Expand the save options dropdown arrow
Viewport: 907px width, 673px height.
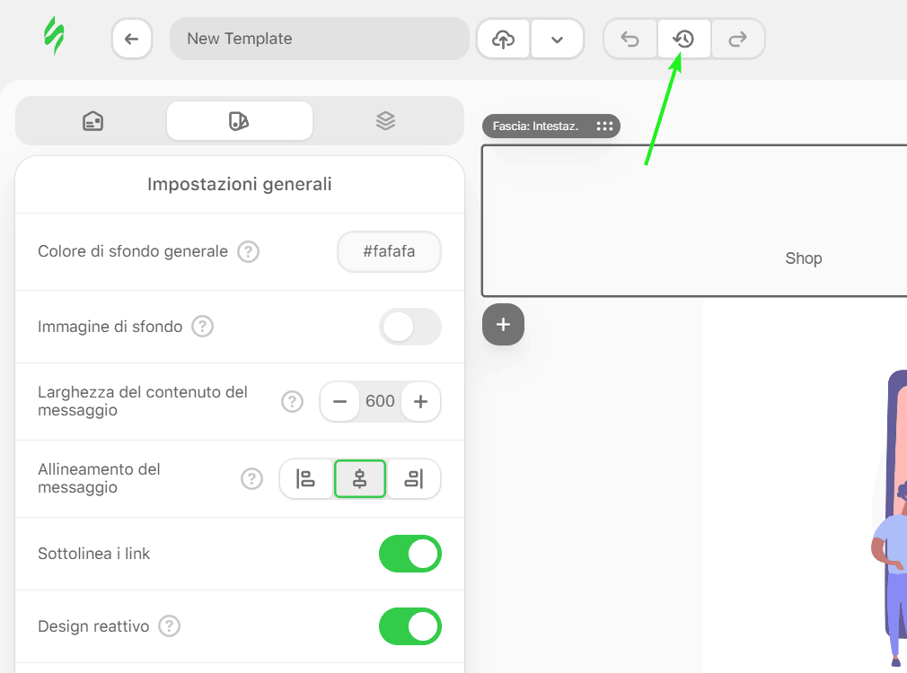pos(558,39)
